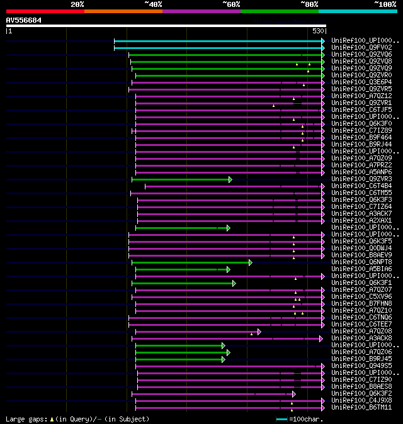Select the UniRef100_A5BIA6 label
The width and height of the screenshot is (403, 424).
[361, 269]
